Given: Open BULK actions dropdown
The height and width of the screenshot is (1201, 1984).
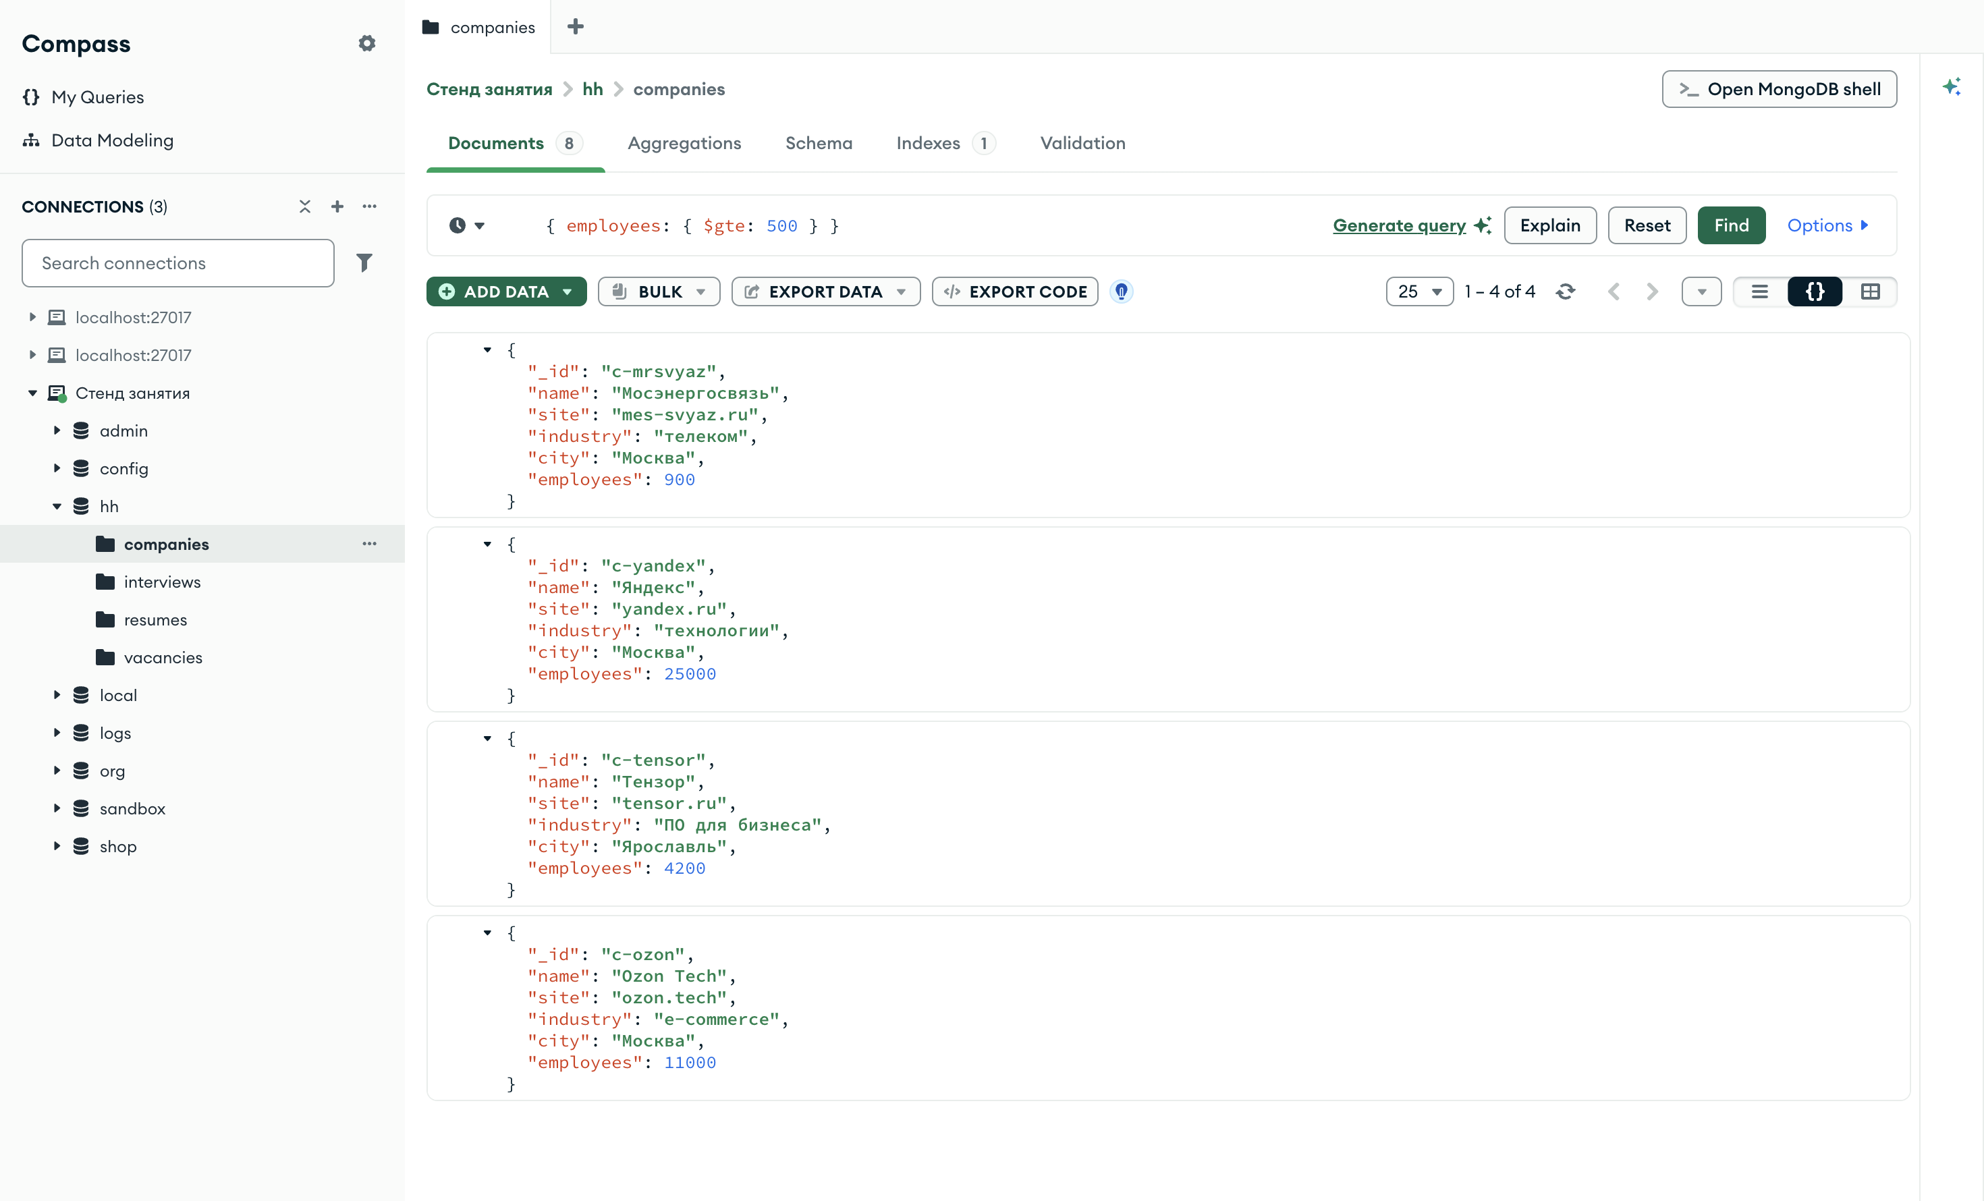Looking at the screenshot, I should [x=659, y=291].
